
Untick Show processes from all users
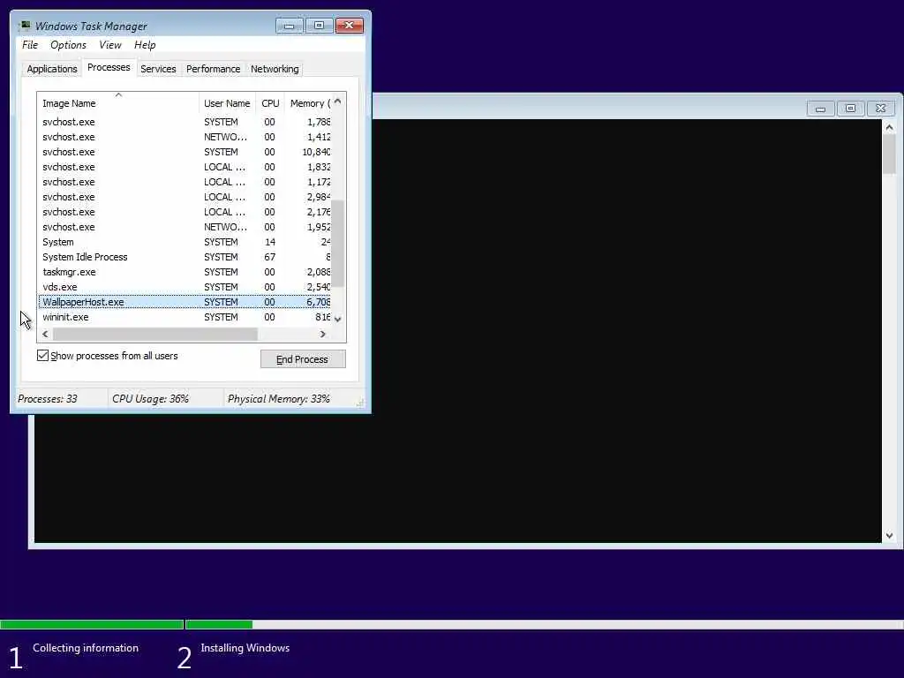point(42,356)
